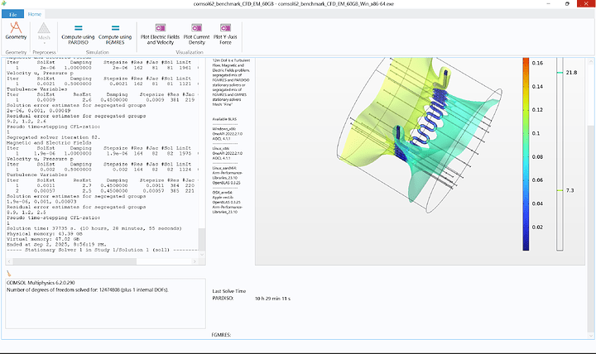Click the blue coil in 3D plot
The width and height of the screenshot is (596, 354).
pos(430,122)
